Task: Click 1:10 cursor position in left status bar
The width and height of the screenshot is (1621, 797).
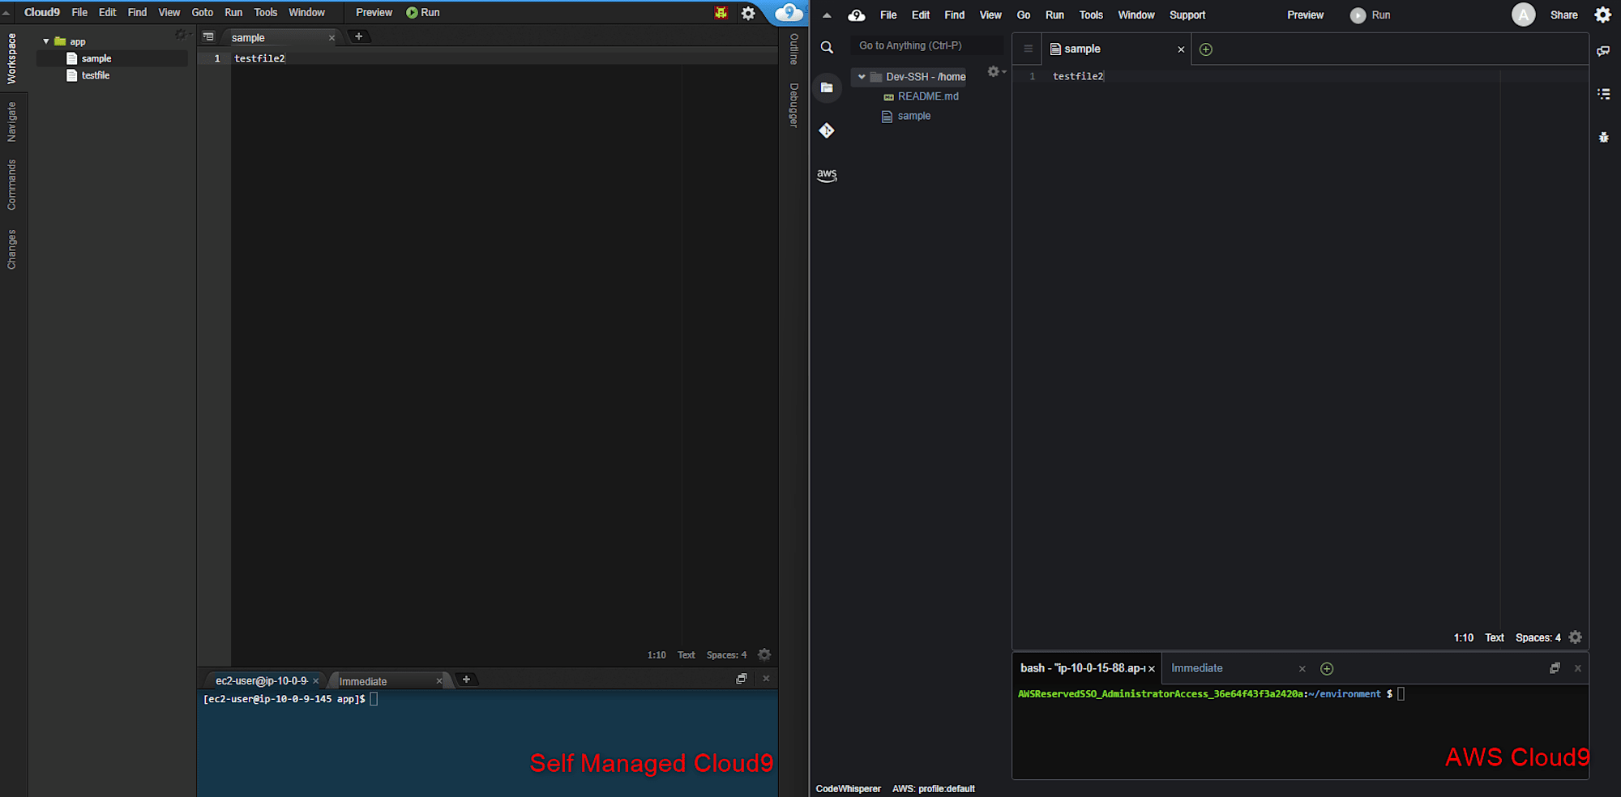Action: tap(657, 655)
